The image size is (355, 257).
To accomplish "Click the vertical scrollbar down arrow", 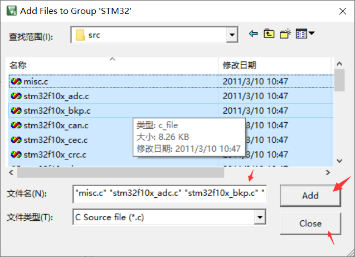I will coord(339,161).
